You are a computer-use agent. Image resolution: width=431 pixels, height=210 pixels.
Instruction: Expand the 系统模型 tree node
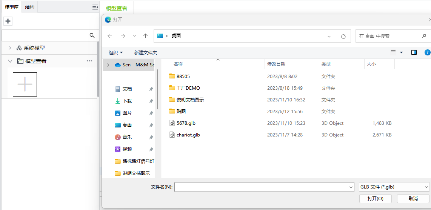[10, 48]
